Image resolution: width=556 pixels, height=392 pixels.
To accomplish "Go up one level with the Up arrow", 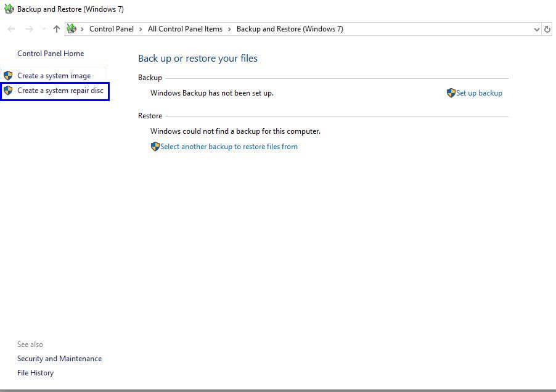I will [x=56, y=29].
